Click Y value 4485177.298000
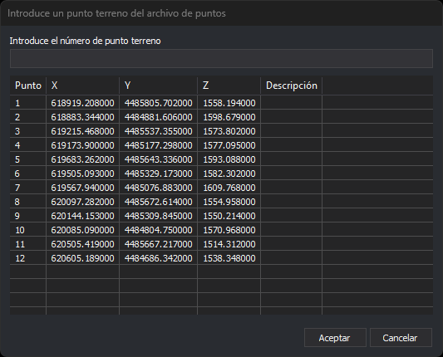Image resolution: width=443 pixels, height=357 pixels. pos(159,145)
